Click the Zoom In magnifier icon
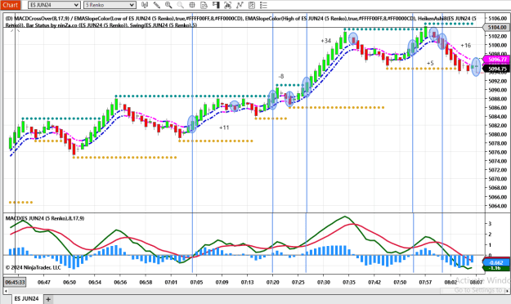 tap(168, 5)
